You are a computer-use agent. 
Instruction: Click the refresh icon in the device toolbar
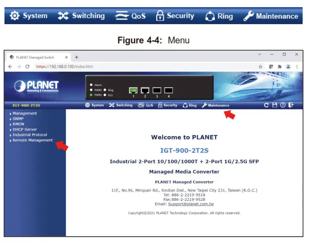pyautogui.click(x=266, y=105)
